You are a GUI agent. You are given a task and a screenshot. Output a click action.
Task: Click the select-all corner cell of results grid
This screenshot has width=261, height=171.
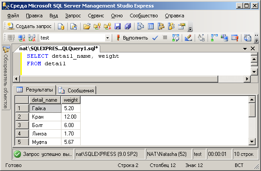click(22, 100)
